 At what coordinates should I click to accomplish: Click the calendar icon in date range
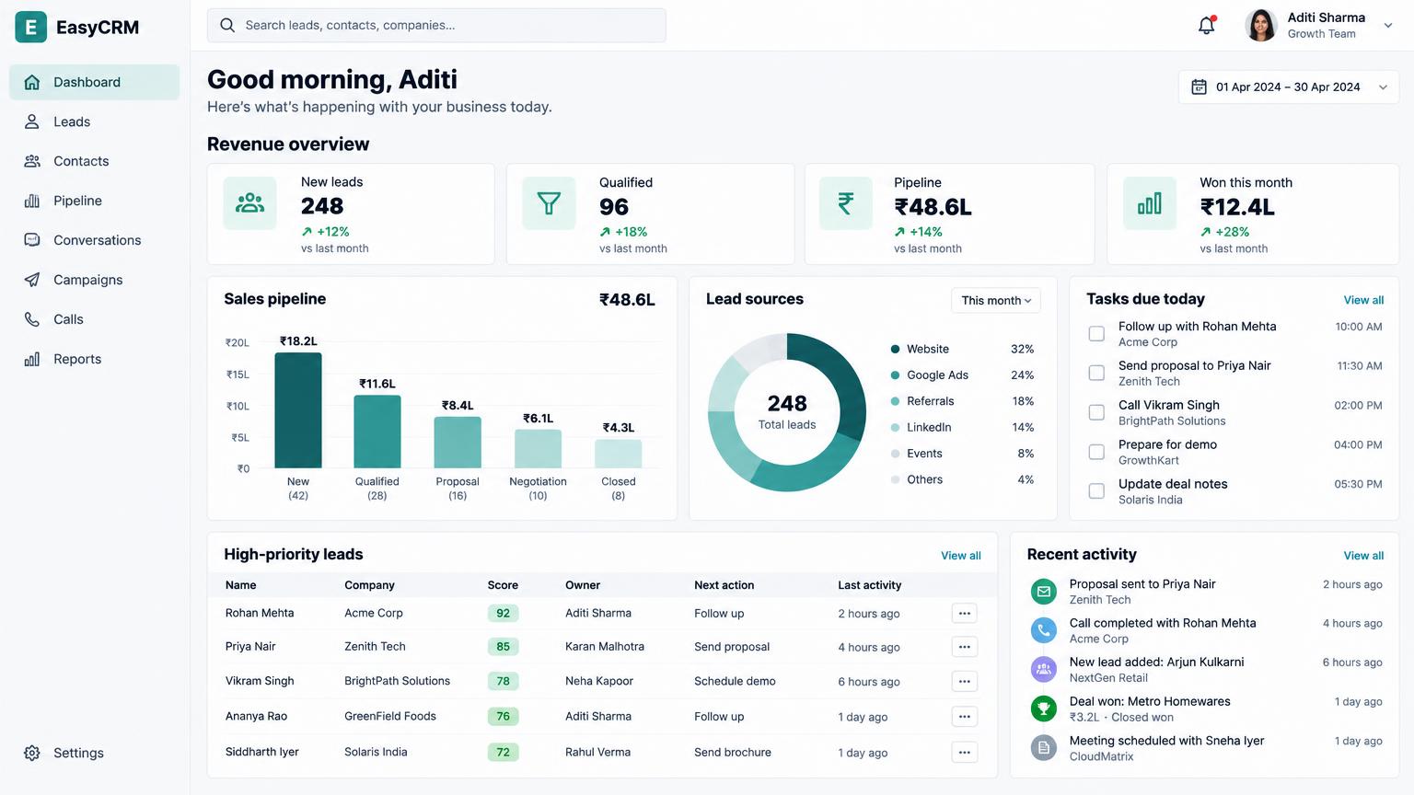[1199, 86]
